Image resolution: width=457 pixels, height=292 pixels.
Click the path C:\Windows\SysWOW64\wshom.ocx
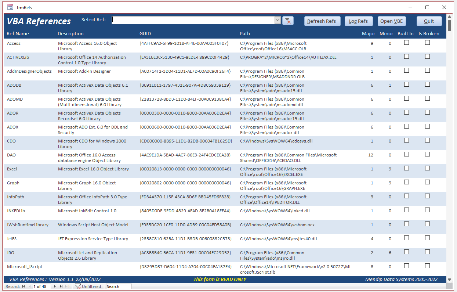click(x=278, y=225)
